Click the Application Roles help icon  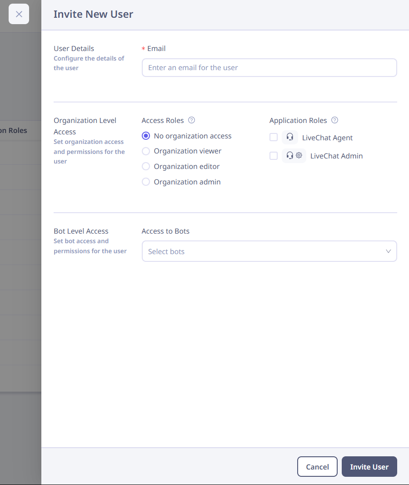tap(334, 120)
